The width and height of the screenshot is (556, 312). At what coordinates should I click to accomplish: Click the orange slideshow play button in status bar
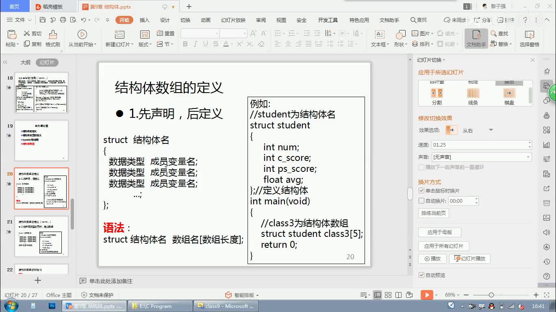(x=426, y=295)
